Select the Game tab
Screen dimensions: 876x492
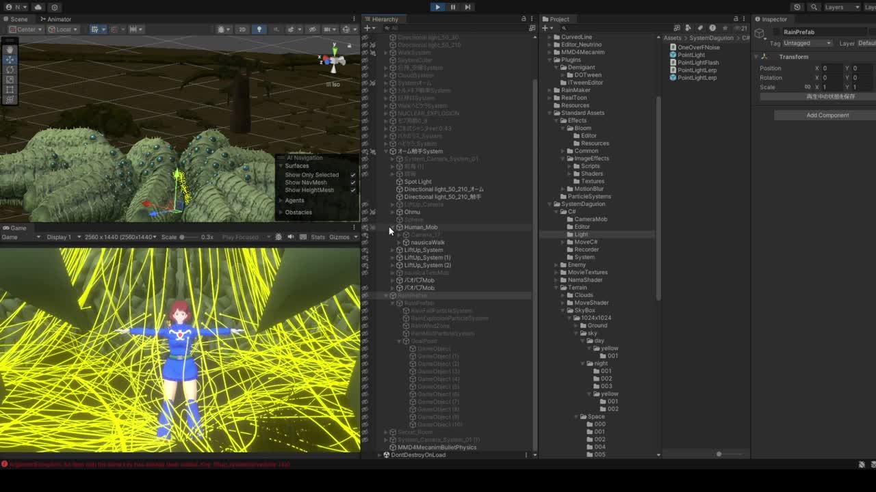[18, 228]
